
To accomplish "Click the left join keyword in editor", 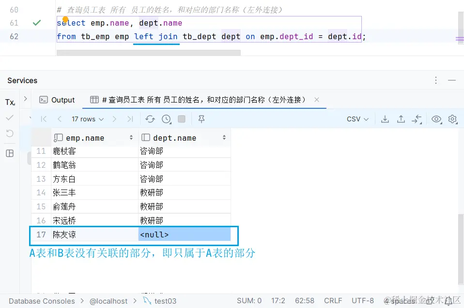I will 155,37.
